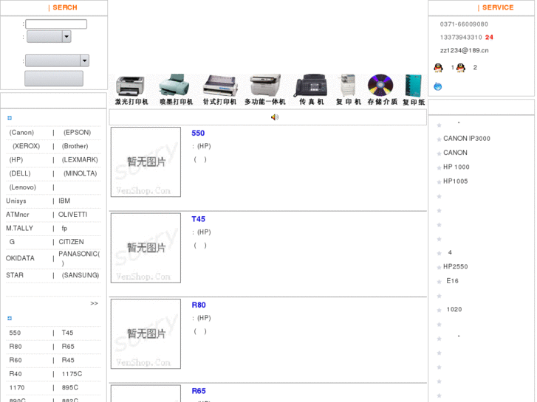537x402 pixels.
Task: Open the HP1005 hot item link
Action: pyautogui.click(x=456, y=181)
